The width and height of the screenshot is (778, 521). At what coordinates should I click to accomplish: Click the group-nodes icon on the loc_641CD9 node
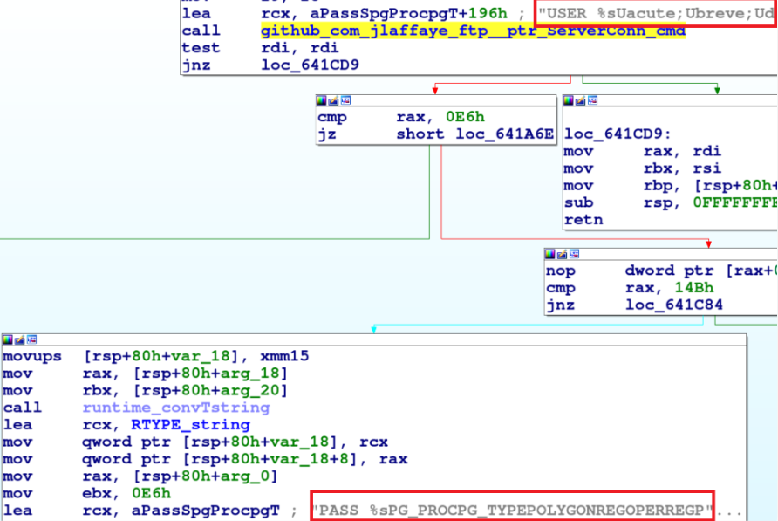(593, 101)
